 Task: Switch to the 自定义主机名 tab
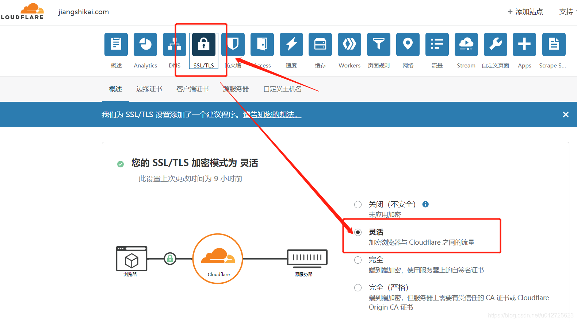[x=283, y=89]
